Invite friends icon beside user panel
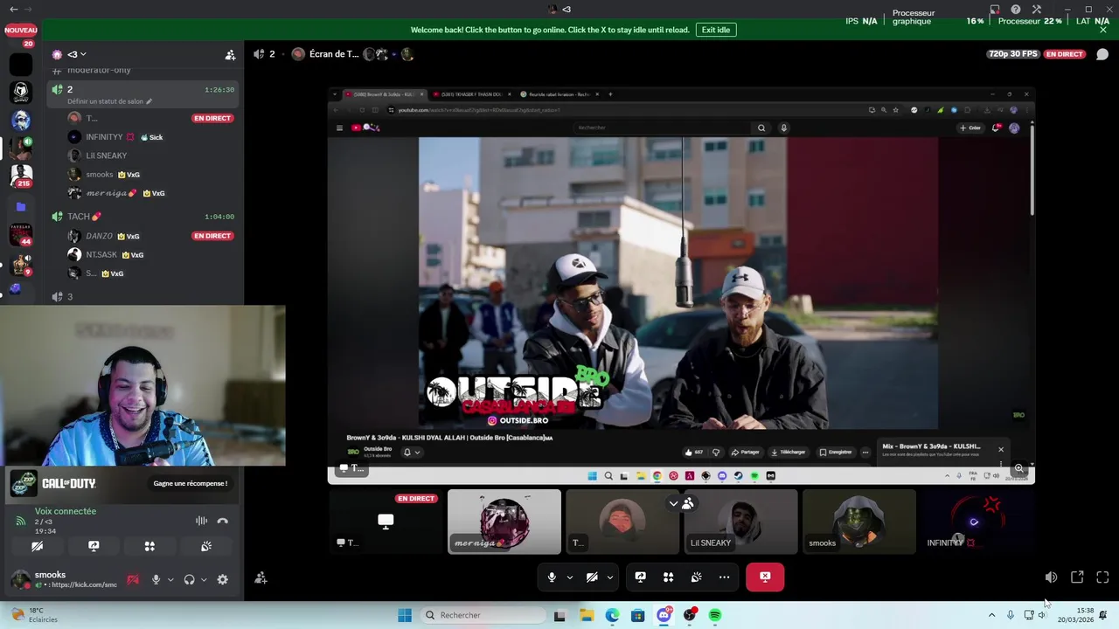Viewport: 1119px width, 629px height. (261, 578)
